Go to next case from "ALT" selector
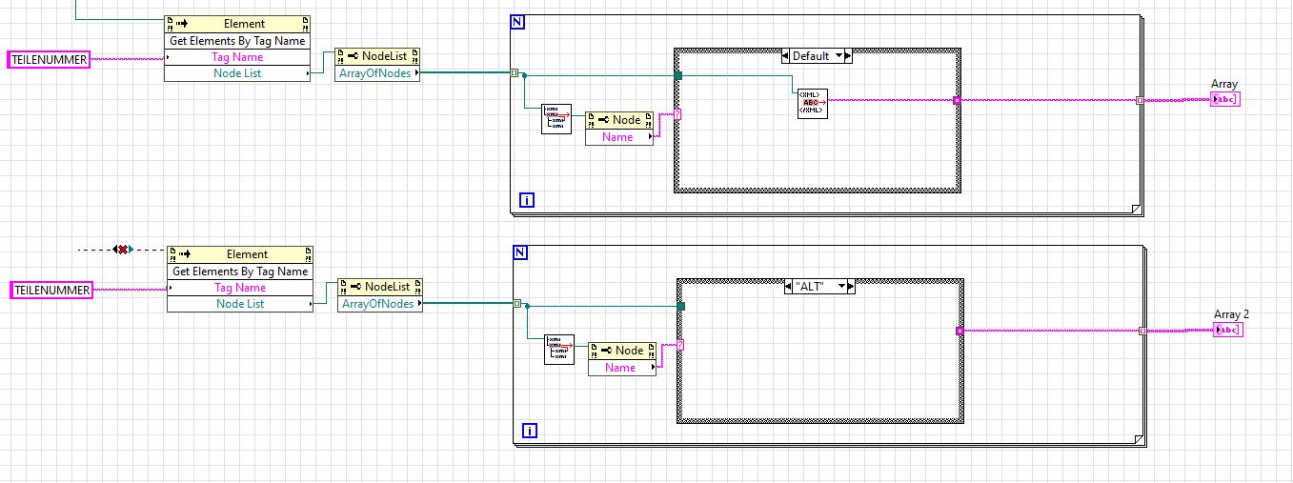The width and height of the screenshot is (1293, 483). pyautogui.click(x=852, y=286)
